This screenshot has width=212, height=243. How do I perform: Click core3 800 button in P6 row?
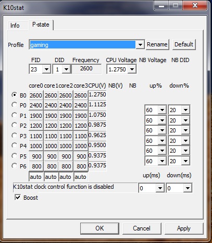81,166
